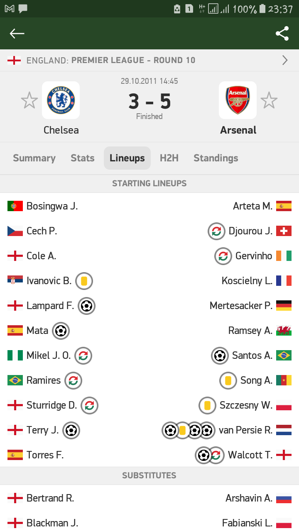Image resolution: width=299 pixels, height=531 pixels.
Task: Switch to the Summary tab
Action: [x=34, y=158]
